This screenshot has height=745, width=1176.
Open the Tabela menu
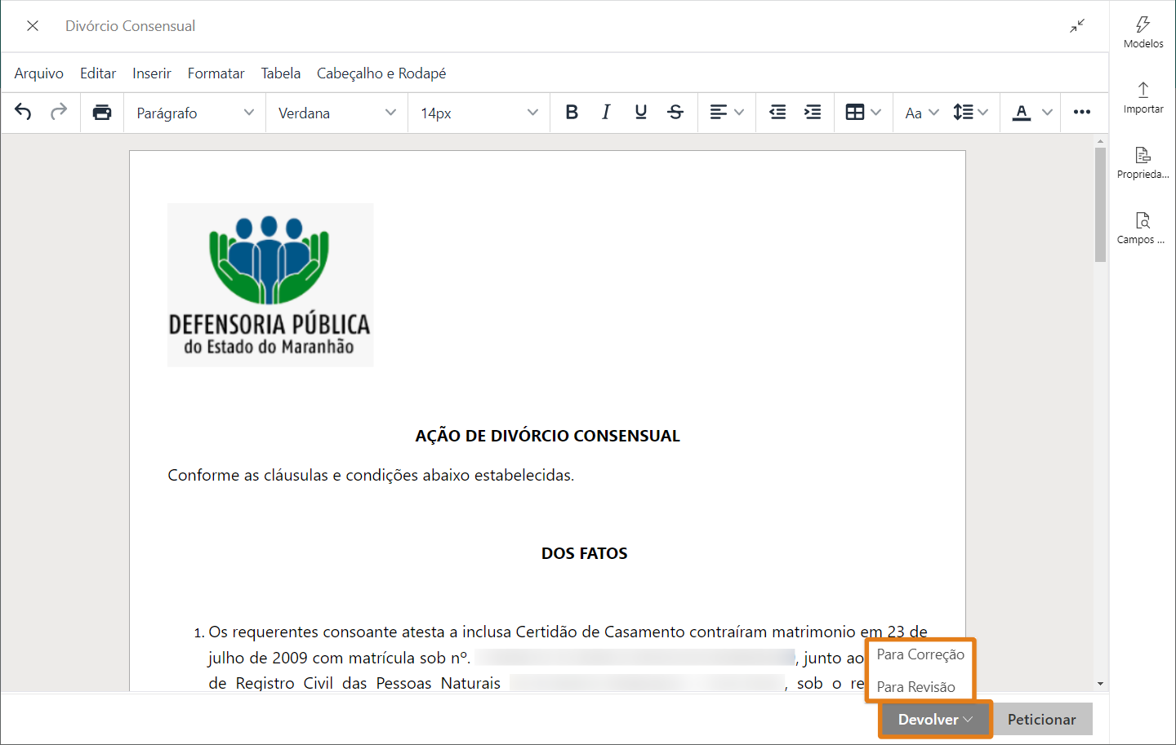(281, 73)
